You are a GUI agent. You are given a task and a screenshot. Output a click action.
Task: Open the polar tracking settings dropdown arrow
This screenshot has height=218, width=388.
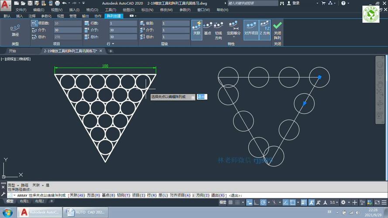pos(269,202)
